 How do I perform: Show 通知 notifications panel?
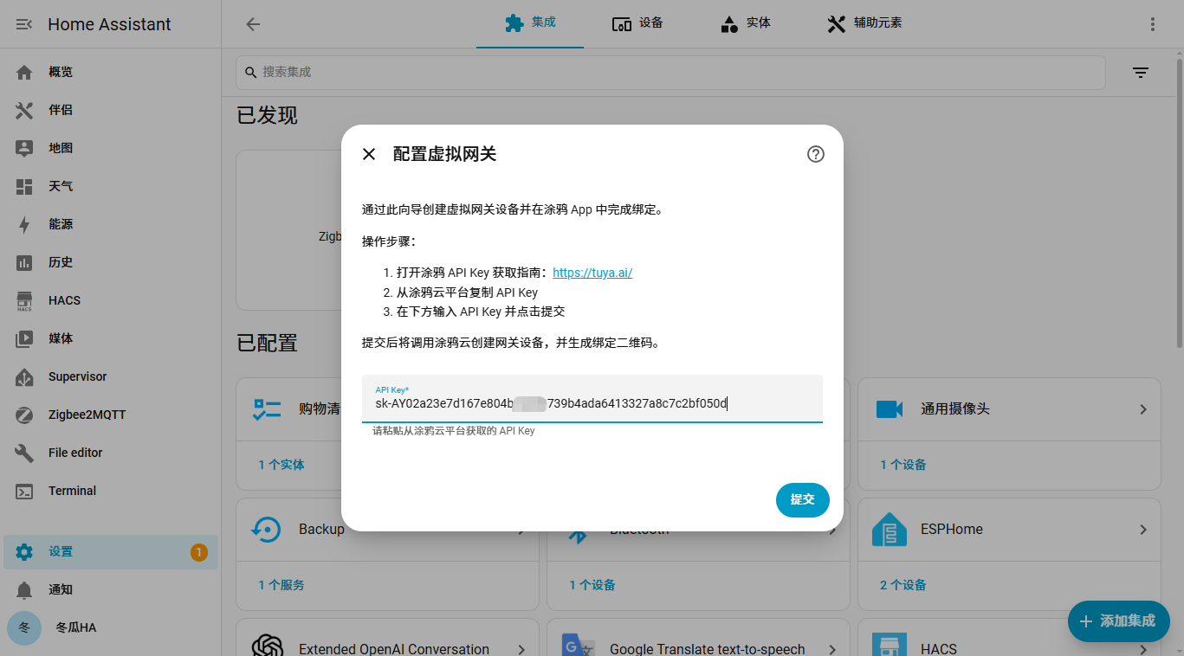click(x=111, y=589)
